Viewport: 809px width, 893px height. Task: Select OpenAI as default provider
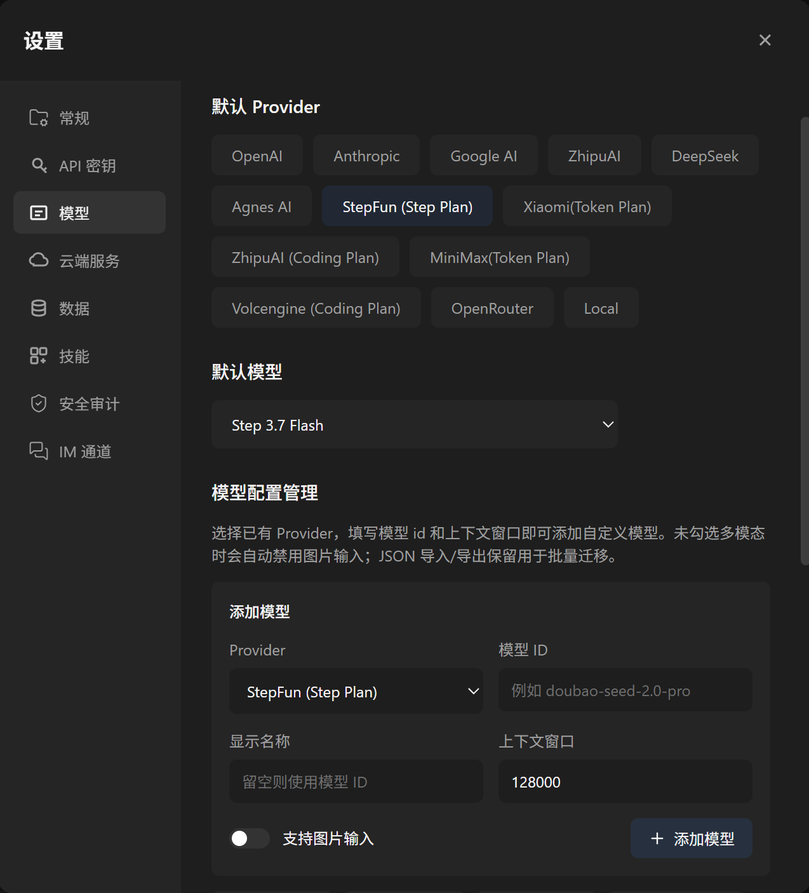pyautogui.click(x=257, y=156)
